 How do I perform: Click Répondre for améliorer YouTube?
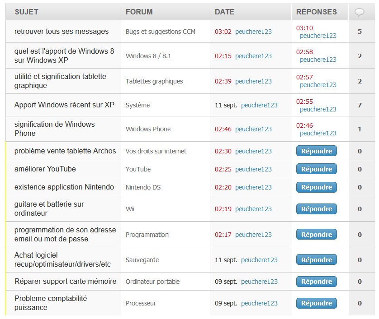(x=317, y=169)
